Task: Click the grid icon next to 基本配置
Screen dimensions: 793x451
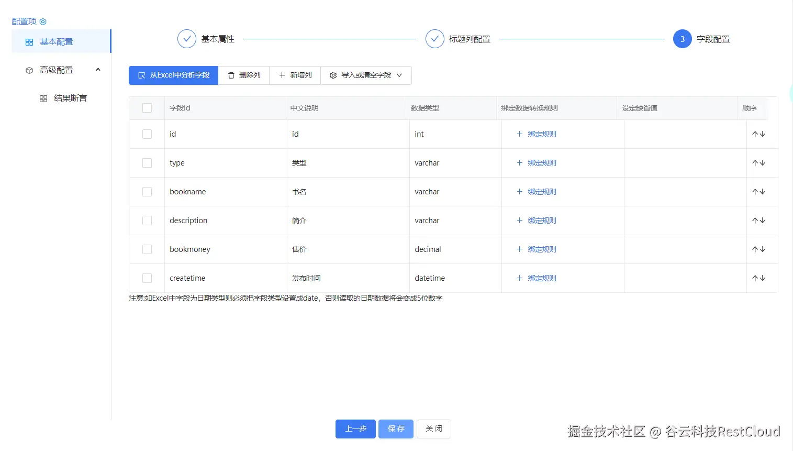Action: pos(29,41)
